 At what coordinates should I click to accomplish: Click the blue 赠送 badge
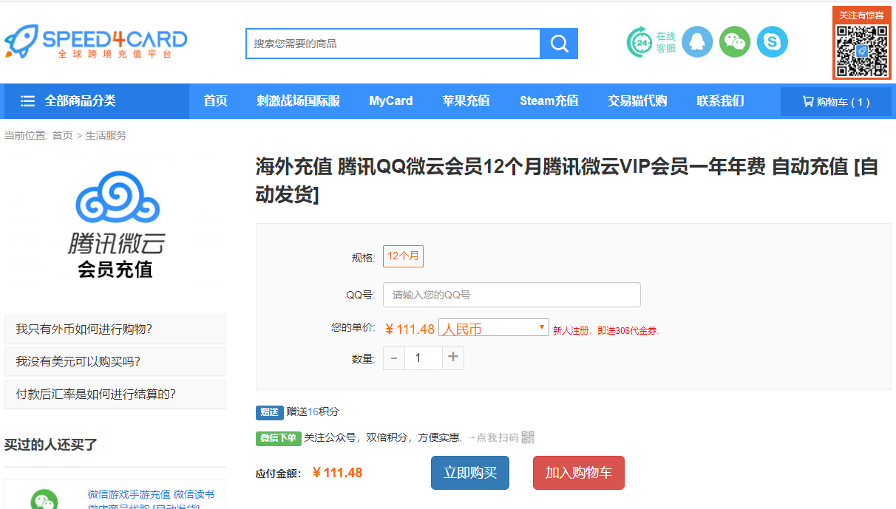(270, 412)
